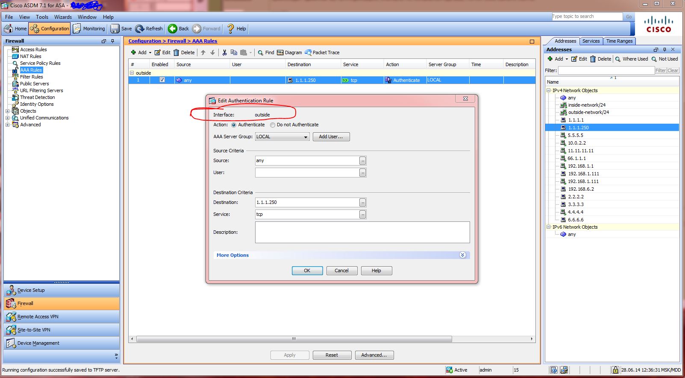Open the Device Setup section
This screenshot has height=378, width=685.
click(x=61, y=290)
